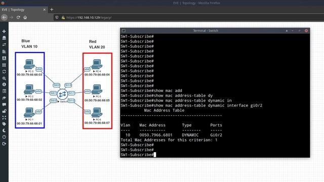Click the Gi0/1 interface label on switch
Viewport: 324px width, 182px height.
tap(53, 93)
